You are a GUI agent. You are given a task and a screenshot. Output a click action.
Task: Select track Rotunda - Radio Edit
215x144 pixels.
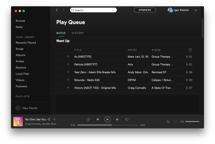tap(87, 80)
